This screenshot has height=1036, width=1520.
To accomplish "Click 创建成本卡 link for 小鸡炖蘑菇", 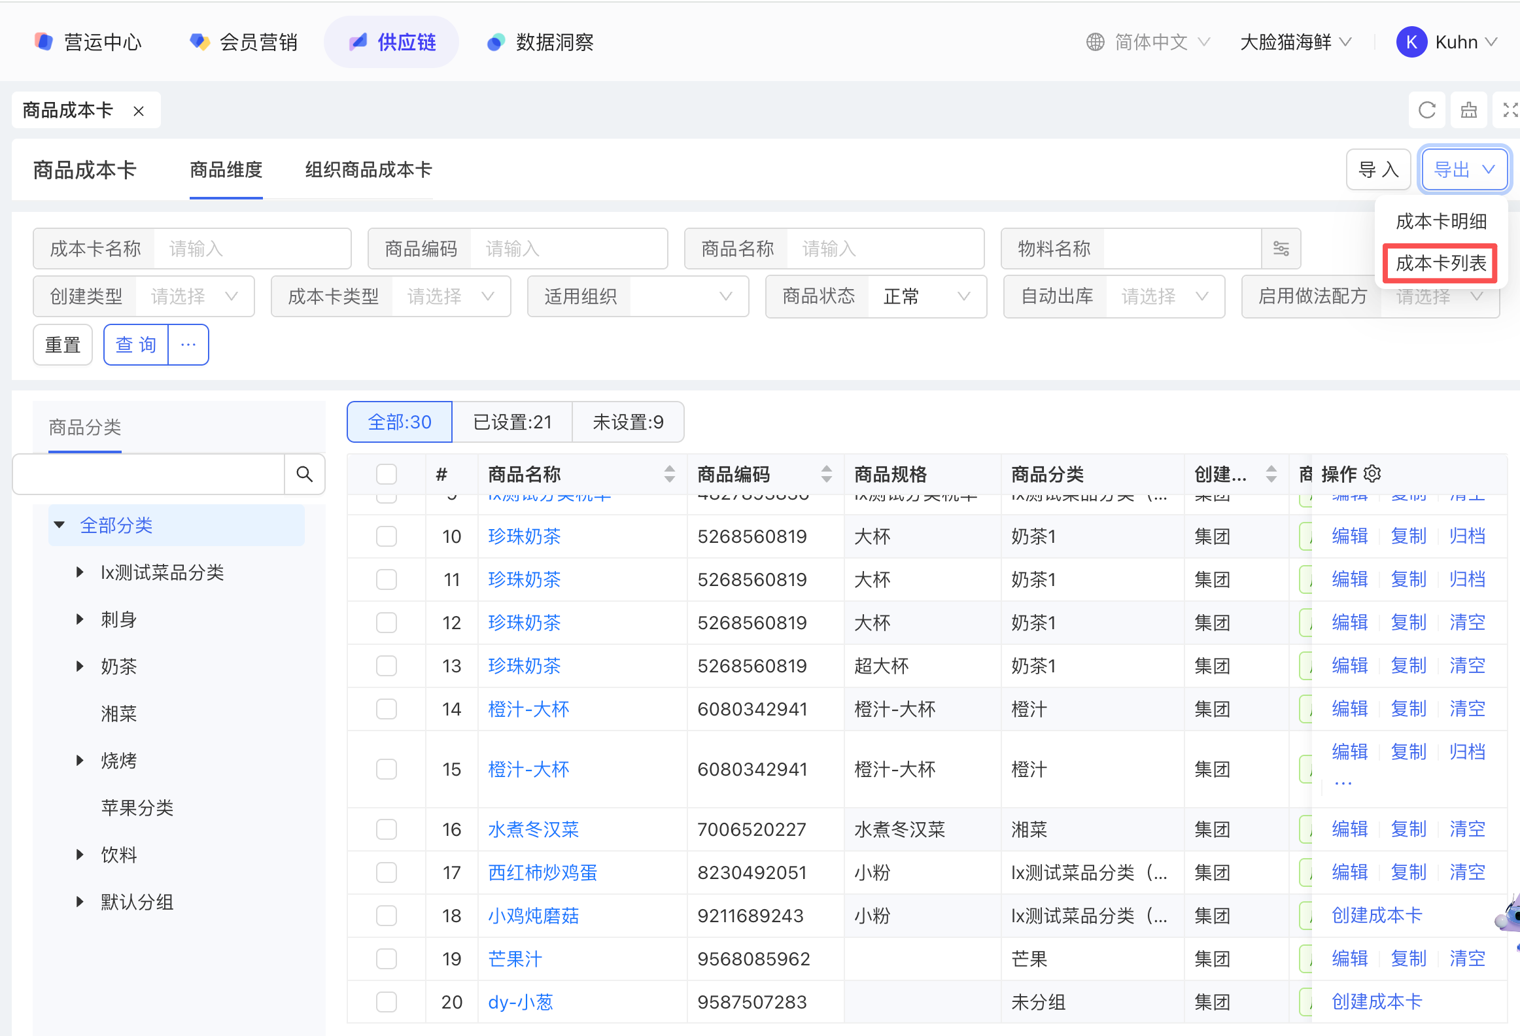I will coord(1377,915).
